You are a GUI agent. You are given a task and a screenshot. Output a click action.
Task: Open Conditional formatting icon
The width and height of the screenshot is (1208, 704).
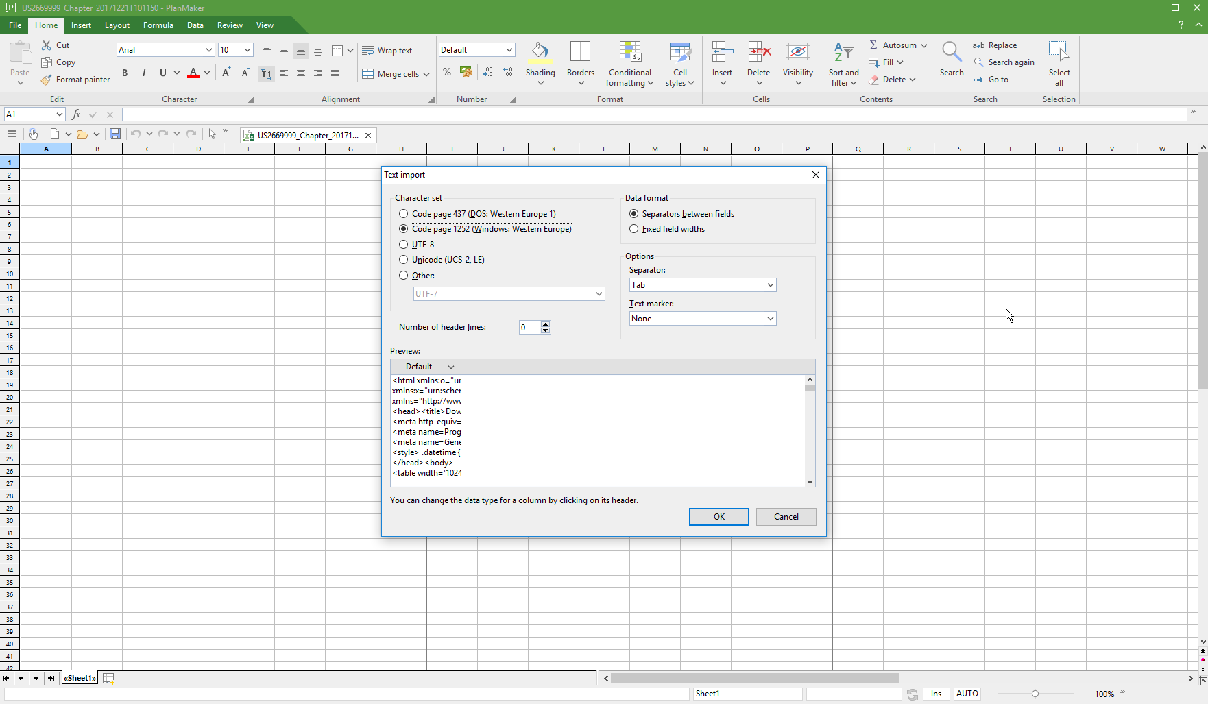click(x=629, y=52)
